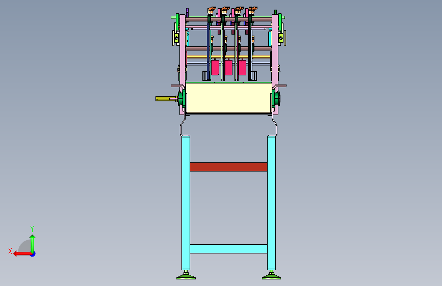This screenshot has width=442, height=286.
Task: Select the right cyan leg of the stand
Action: 271,203
